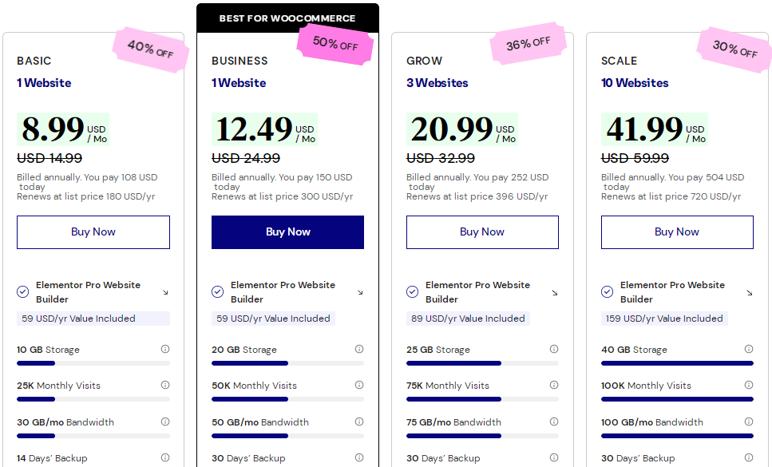Click the info icon next to Basic 14 Days' Backup
This screenshot has width=772, height=467.
coord(164,458)
